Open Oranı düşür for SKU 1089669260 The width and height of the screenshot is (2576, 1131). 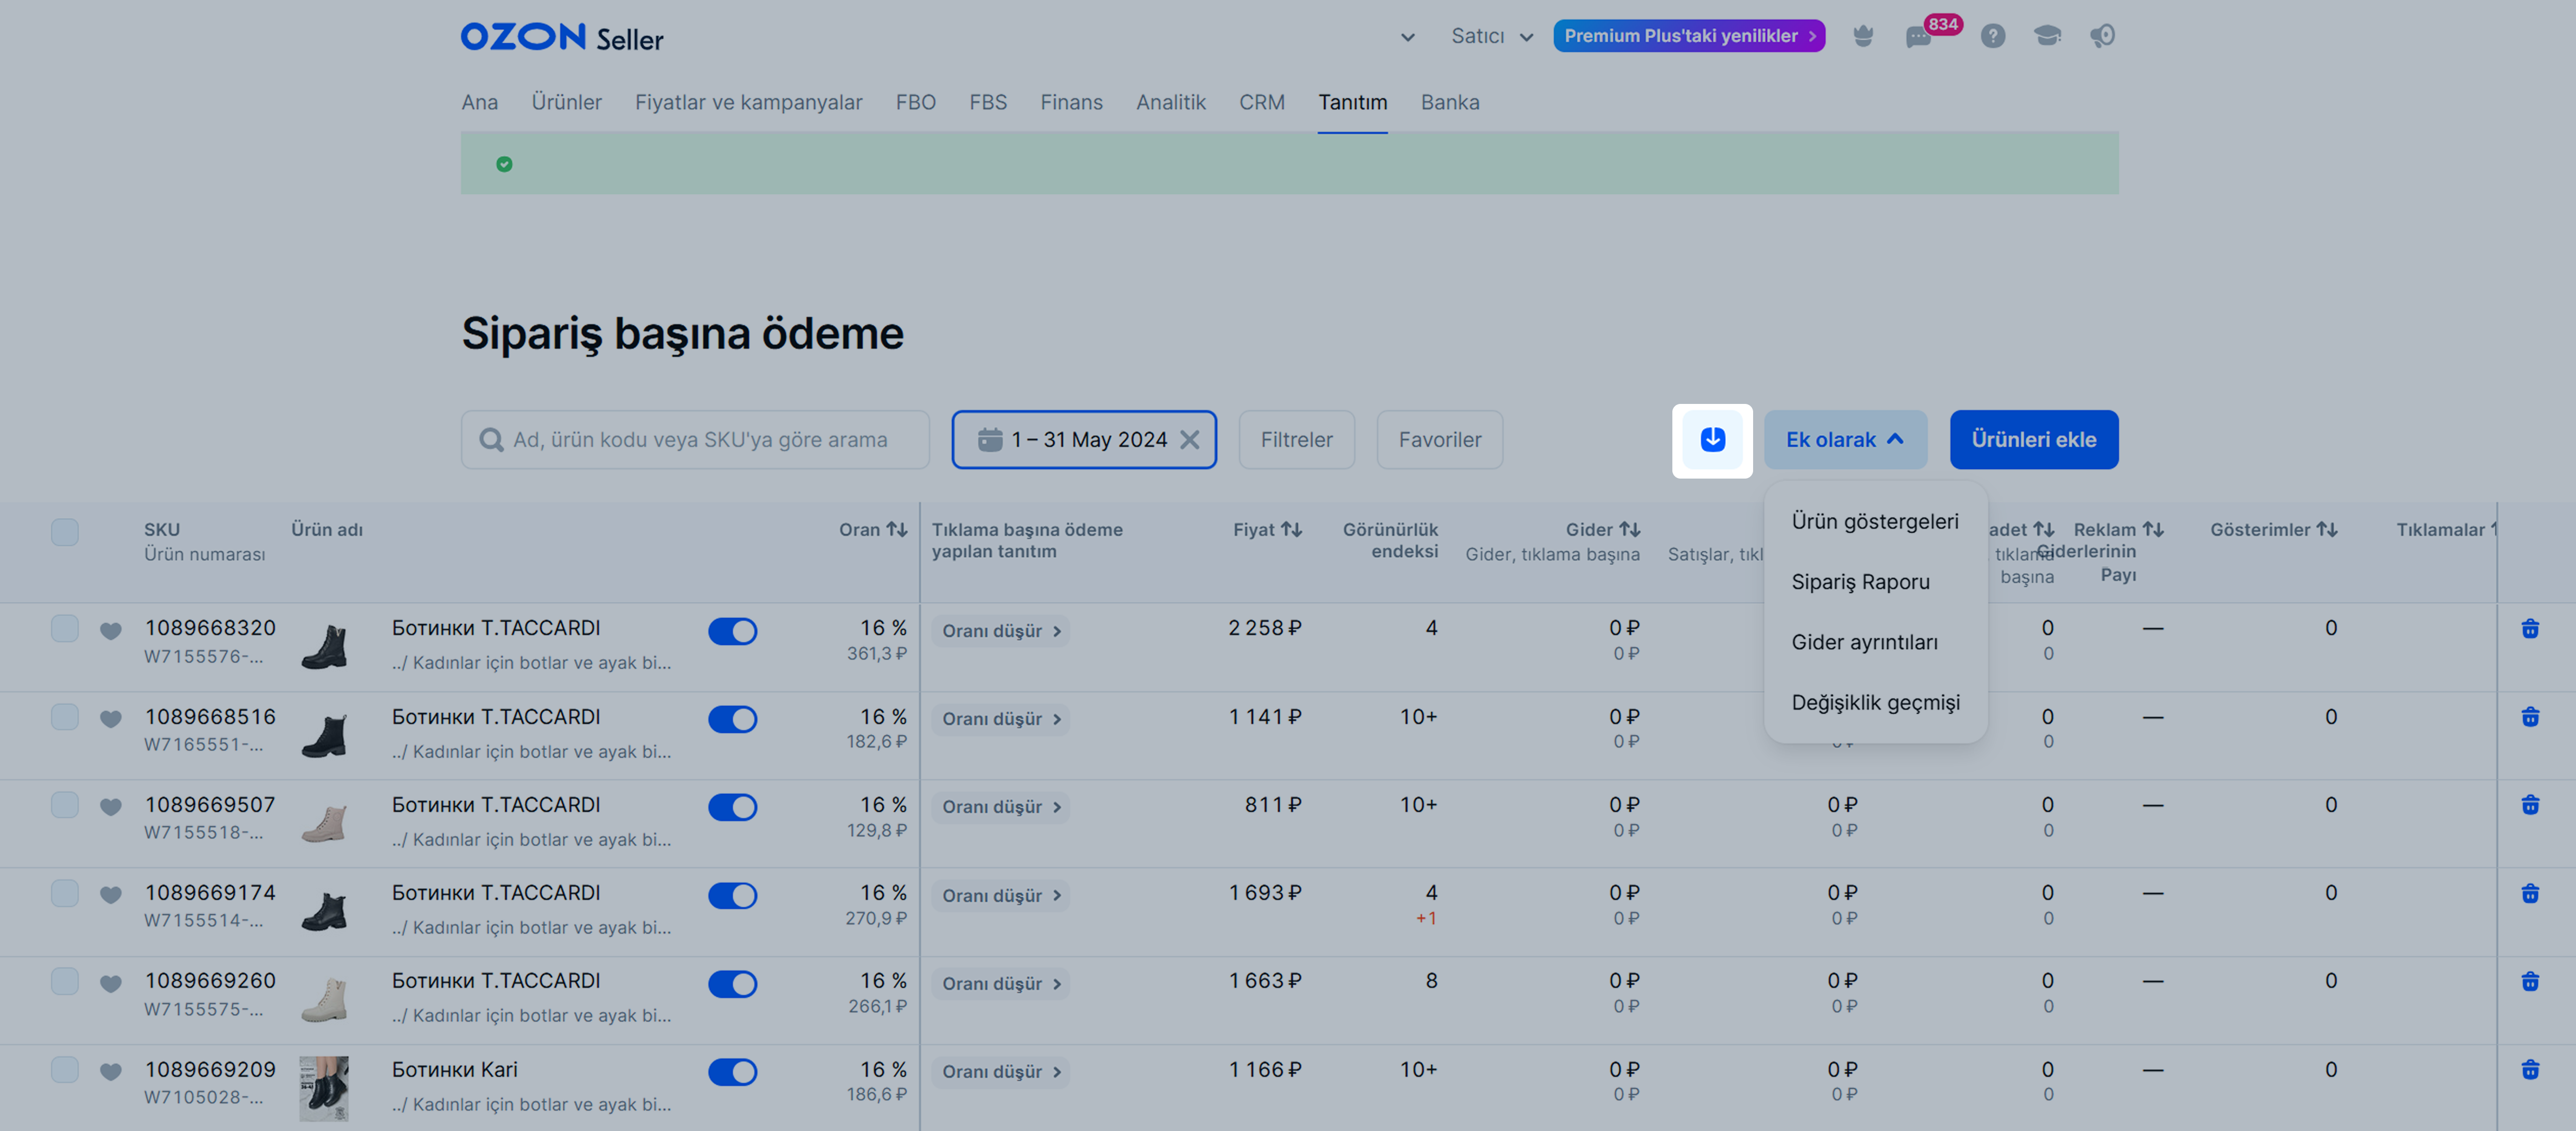tap(1001, 984)
